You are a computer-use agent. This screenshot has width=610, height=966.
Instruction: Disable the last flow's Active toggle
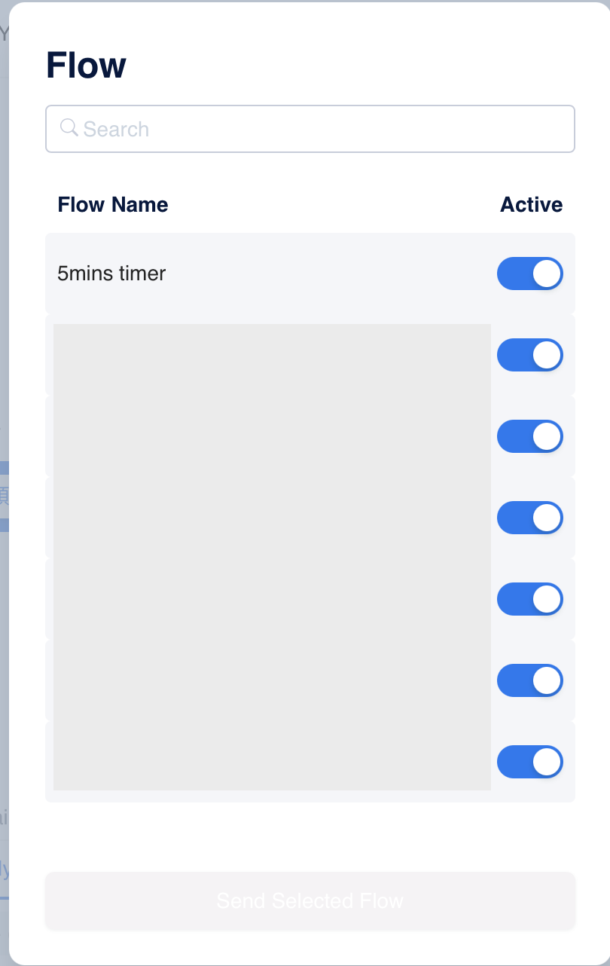[529, 762]
